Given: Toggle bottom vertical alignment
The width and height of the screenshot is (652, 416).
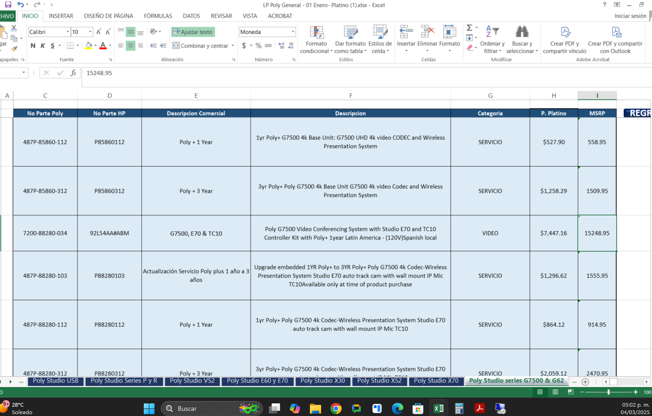Looking at the screenshot, I should tap(140, 32).
